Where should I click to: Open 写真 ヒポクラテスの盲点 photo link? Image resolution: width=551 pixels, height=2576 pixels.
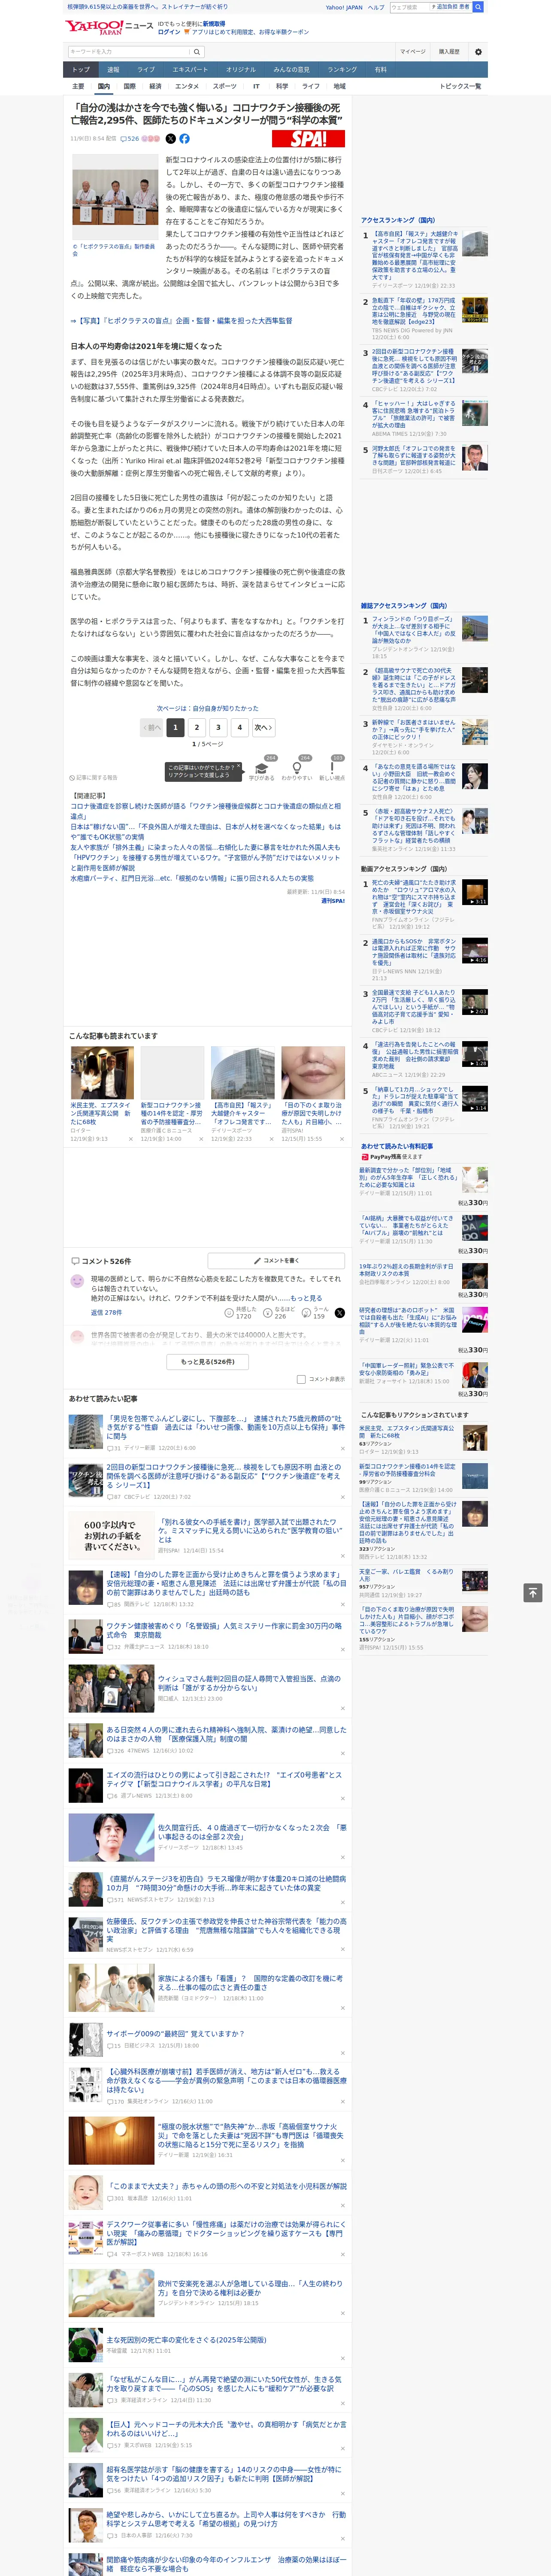(181, 321)
